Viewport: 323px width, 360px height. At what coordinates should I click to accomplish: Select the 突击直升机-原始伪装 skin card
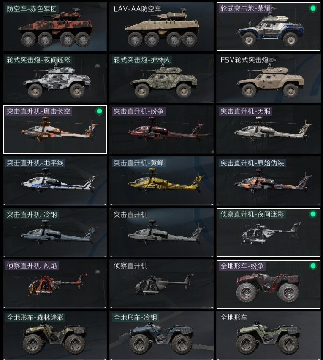pyautogui.click(x=269, y=181)
